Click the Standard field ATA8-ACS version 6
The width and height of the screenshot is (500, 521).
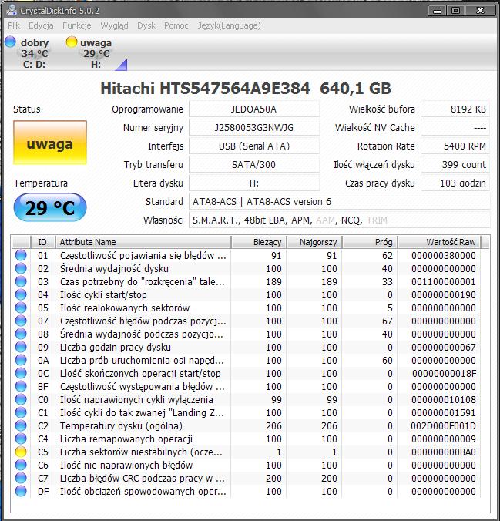339,201
